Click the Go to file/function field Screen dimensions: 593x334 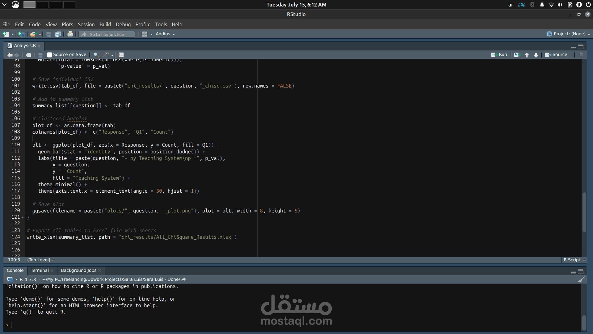107,34
